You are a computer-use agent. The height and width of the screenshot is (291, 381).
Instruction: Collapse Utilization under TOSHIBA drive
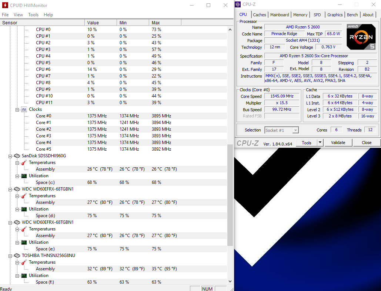17,276
